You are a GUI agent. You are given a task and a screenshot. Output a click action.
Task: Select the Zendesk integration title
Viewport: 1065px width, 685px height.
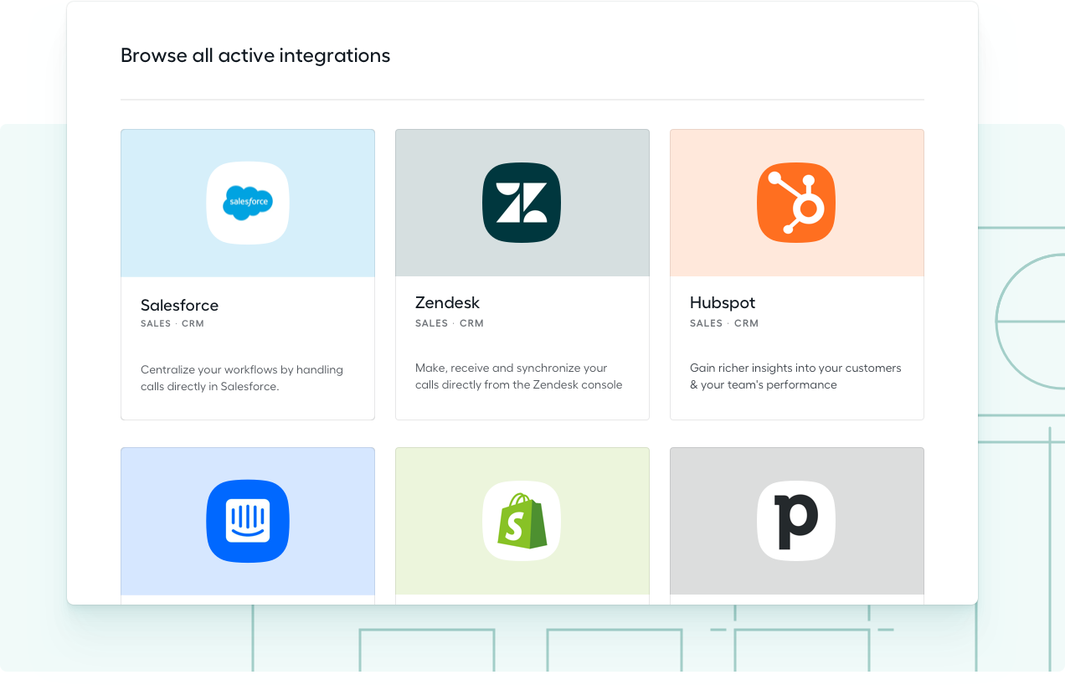click(x=447, y=303)
